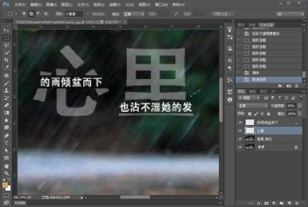Select the Eraser tool
The image size is (308, 207).
[6, 105]
